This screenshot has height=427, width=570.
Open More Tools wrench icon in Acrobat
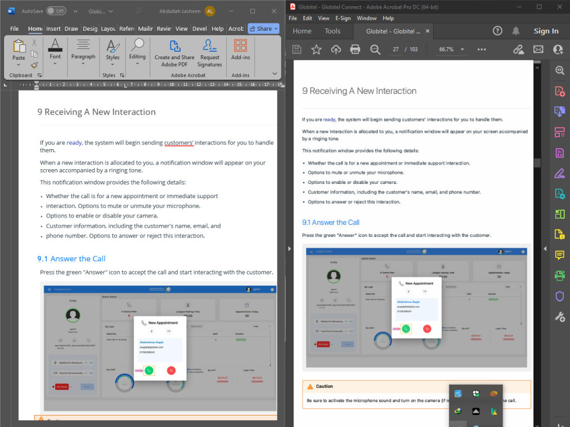(560, 317)
